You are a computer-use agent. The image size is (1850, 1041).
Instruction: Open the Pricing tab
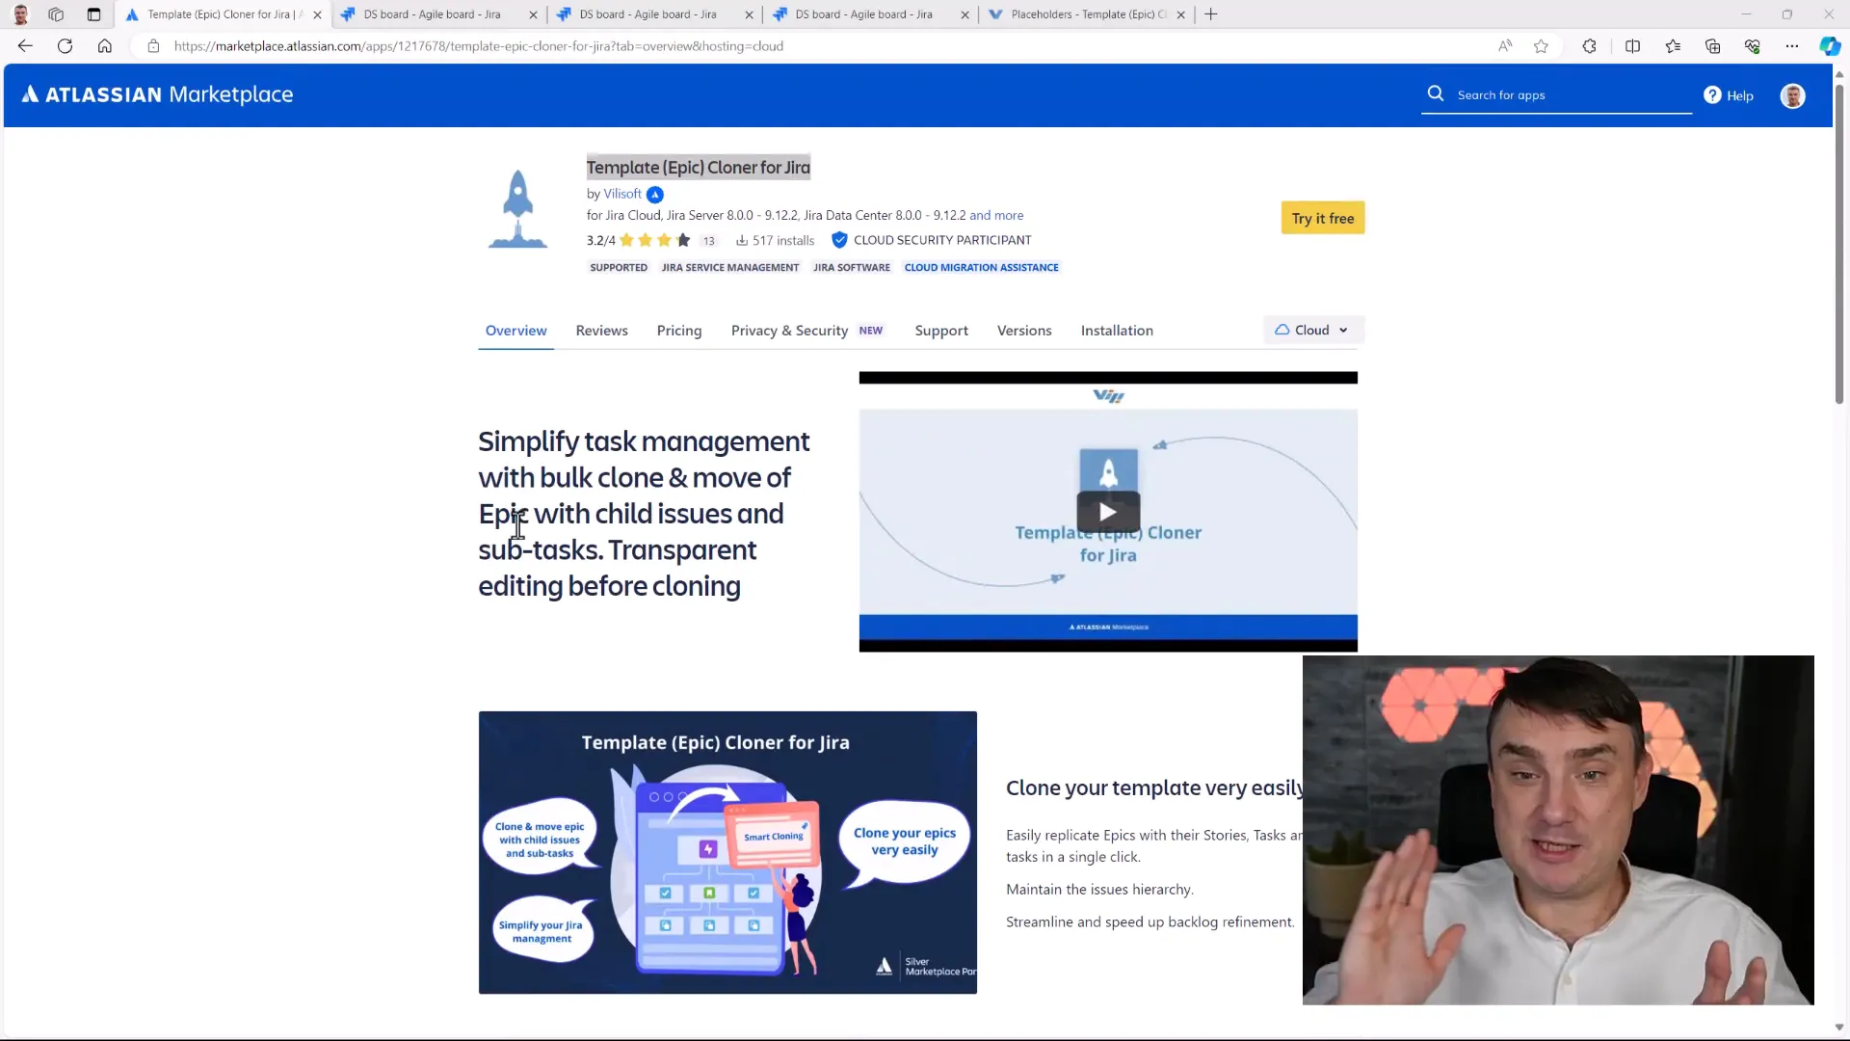[679, 331]
